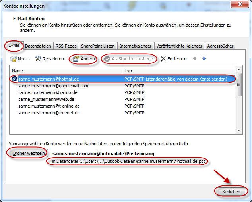The image size is (252, 202).
Task: Close the Kontoeinstellungen window
Action: [x=240, y=4]
